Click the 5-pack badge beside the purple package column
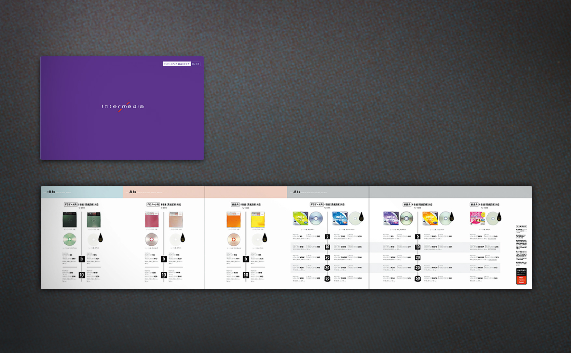This screenshot has width=571, height=353. (418, 237)
